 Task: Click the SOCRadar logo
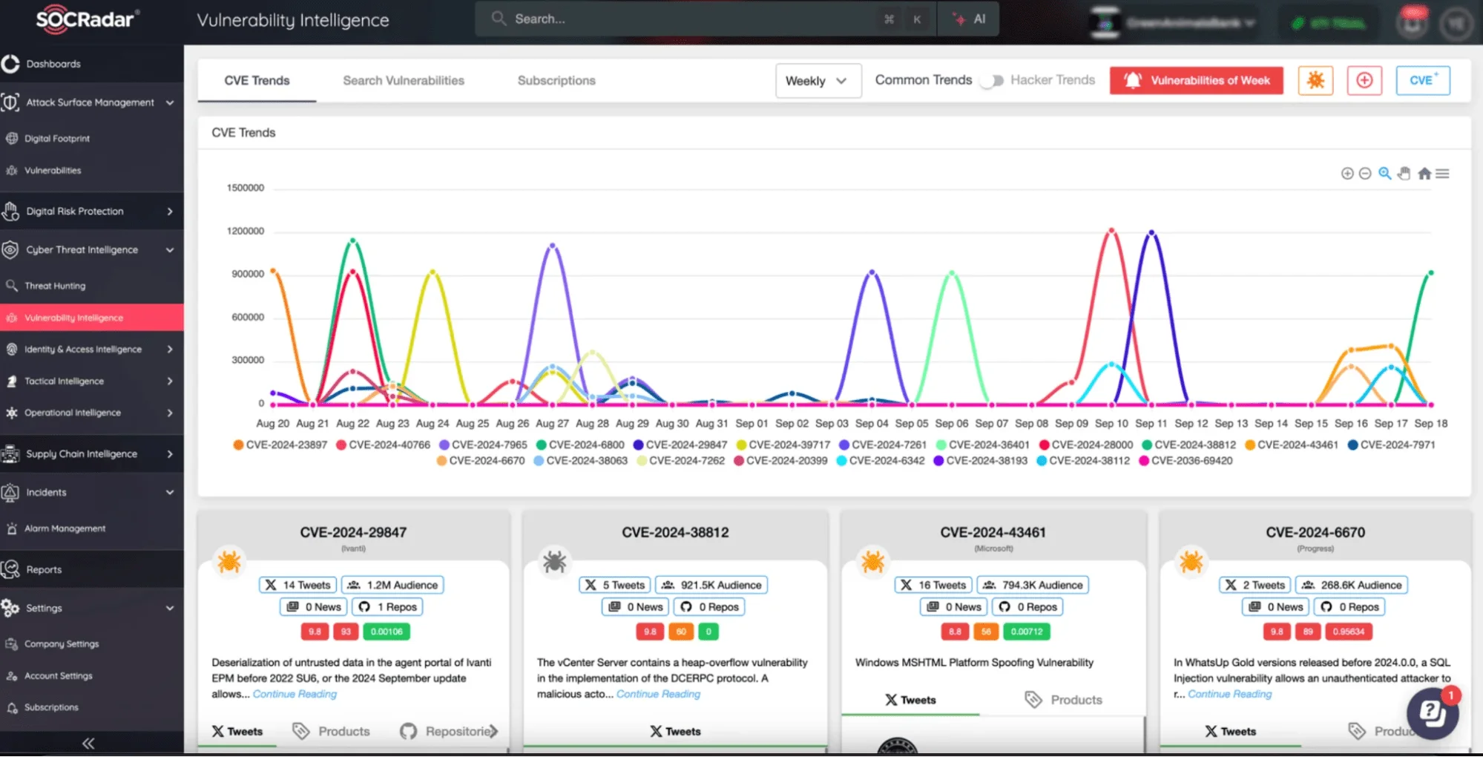click(x=88, y=19)
